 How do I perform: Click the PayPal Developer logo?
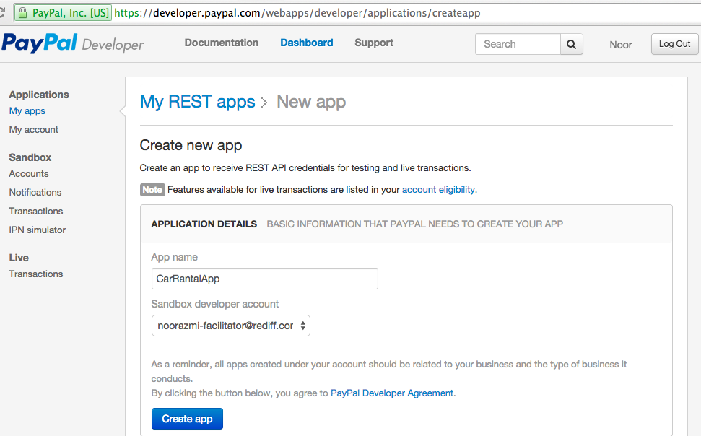click(x=73, y=43)
